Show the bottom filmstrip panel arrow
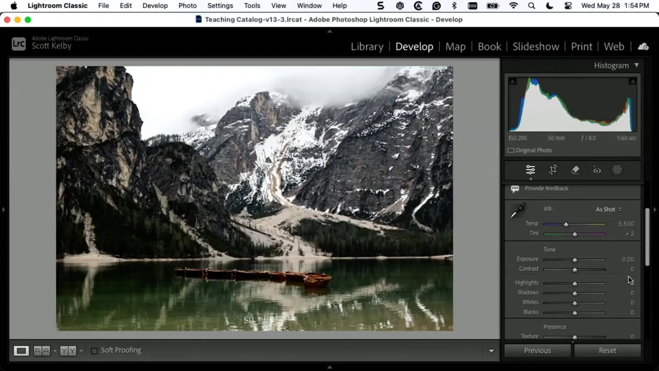659x371 pixels. click(x=329, y=367)
